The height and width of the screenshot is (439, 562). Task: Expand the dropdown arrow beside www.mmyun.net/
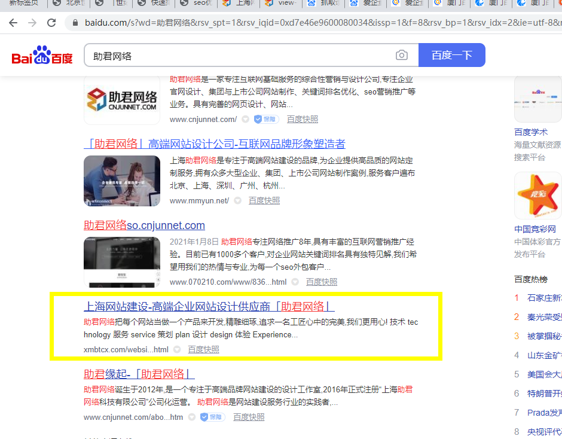(x=237, y=200)
